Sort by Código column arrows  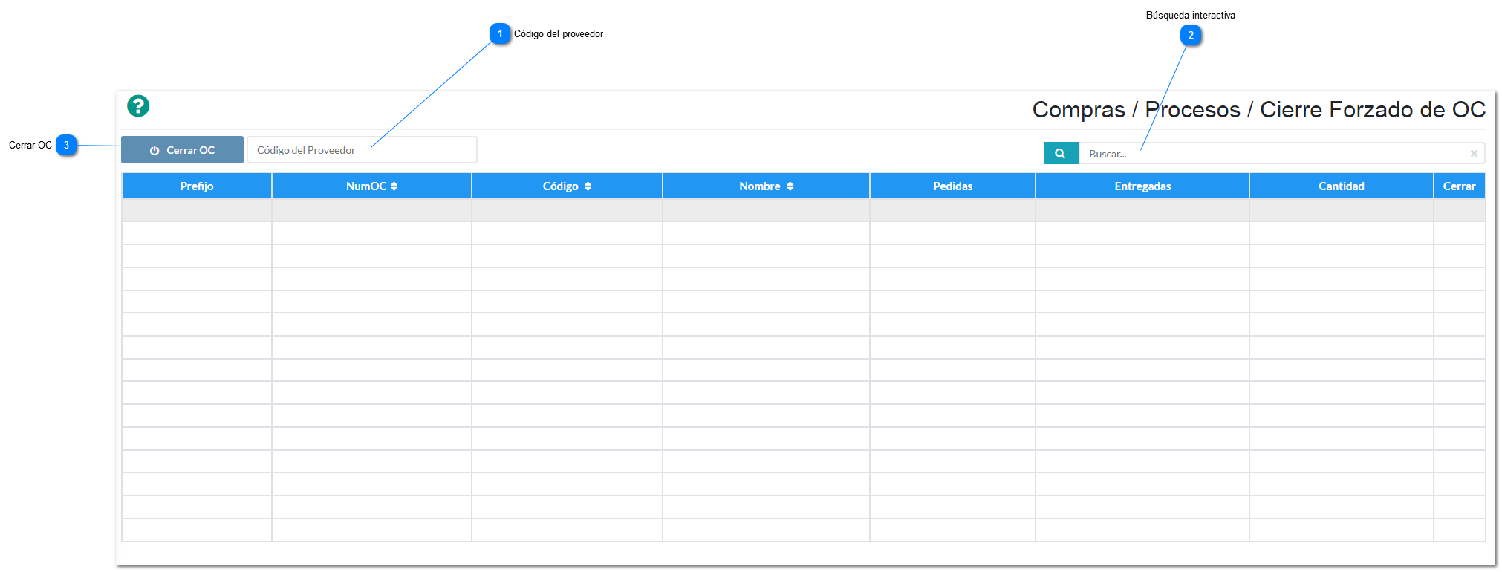[588, 186]
